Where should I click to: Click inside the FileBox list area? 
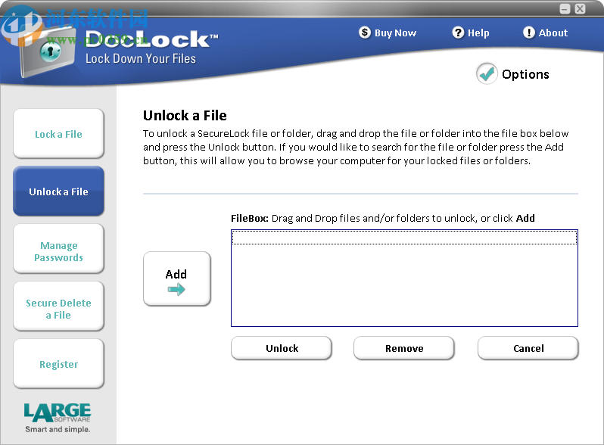click(x=404, y=279)
